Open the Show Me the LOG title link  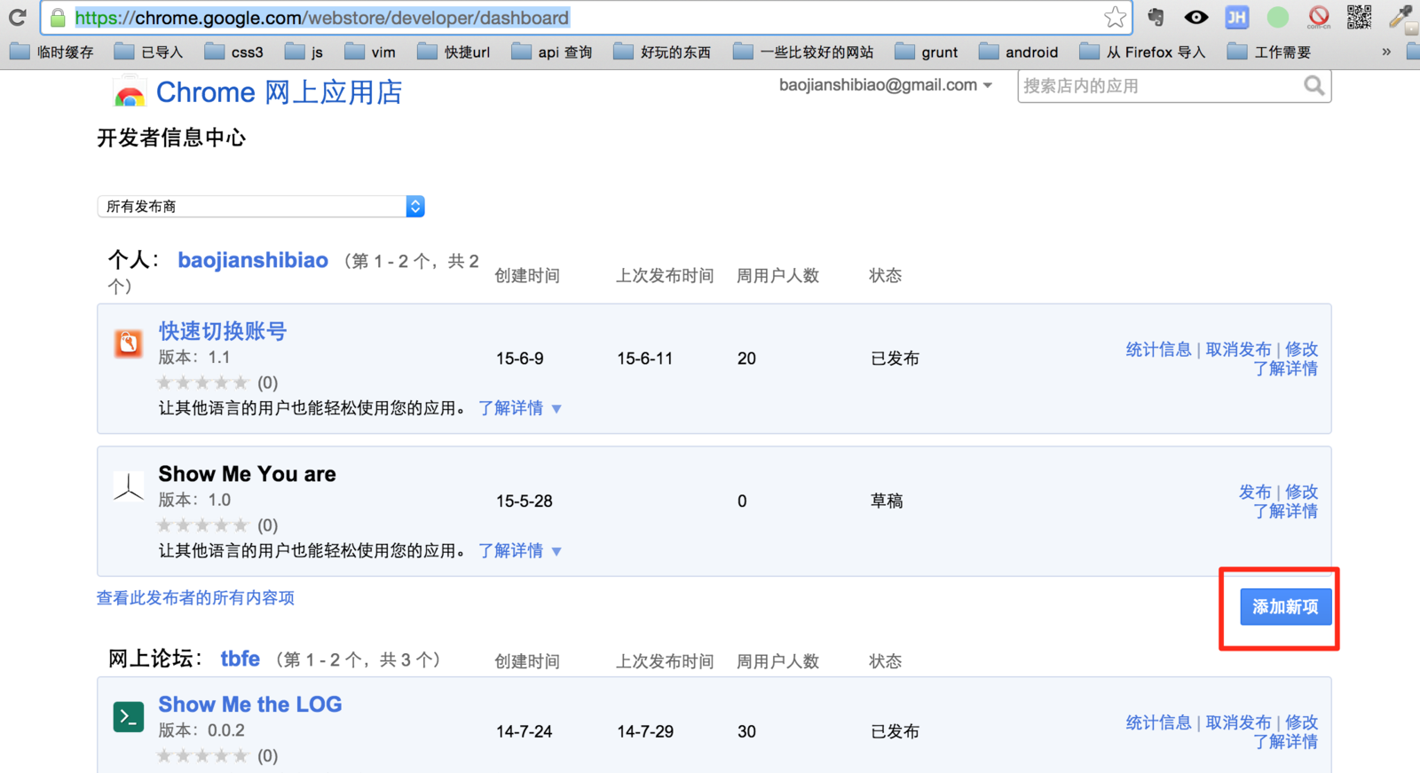tap(250, 705)
